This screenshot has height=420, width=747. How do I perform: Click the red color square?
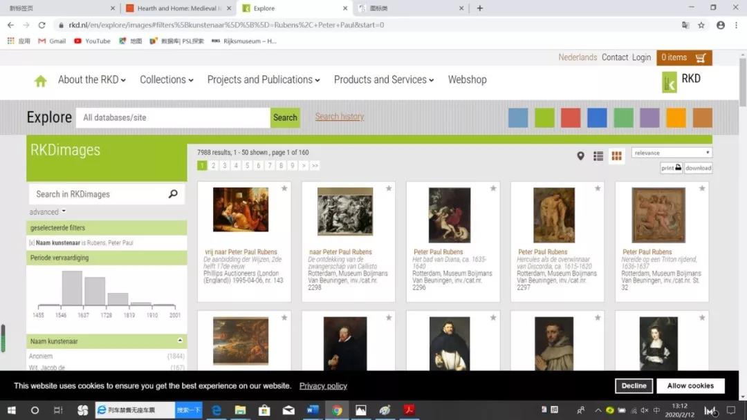pos(571,118)
